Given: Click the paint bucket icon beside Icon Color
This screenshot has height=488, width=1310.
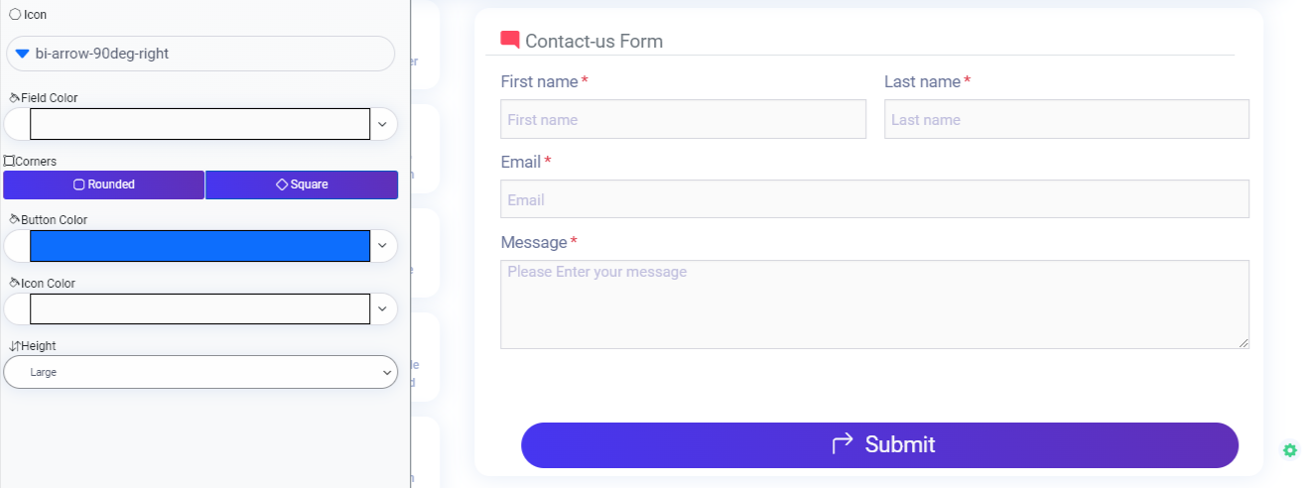Looking at the screenshot, I should click(x=14, y=283).
